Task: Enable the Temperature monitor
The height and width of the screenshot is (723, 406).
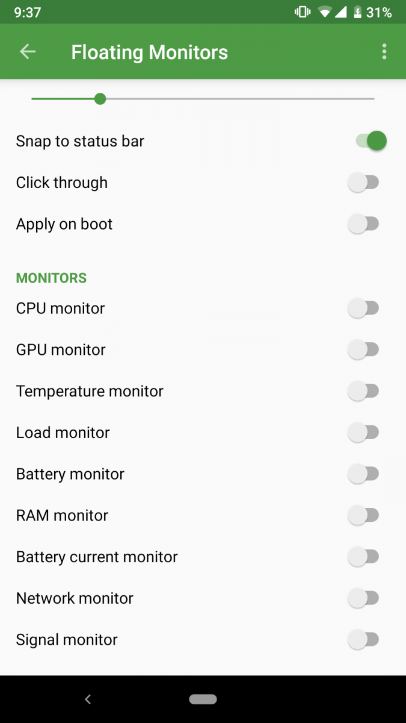Action: point(363,391)
